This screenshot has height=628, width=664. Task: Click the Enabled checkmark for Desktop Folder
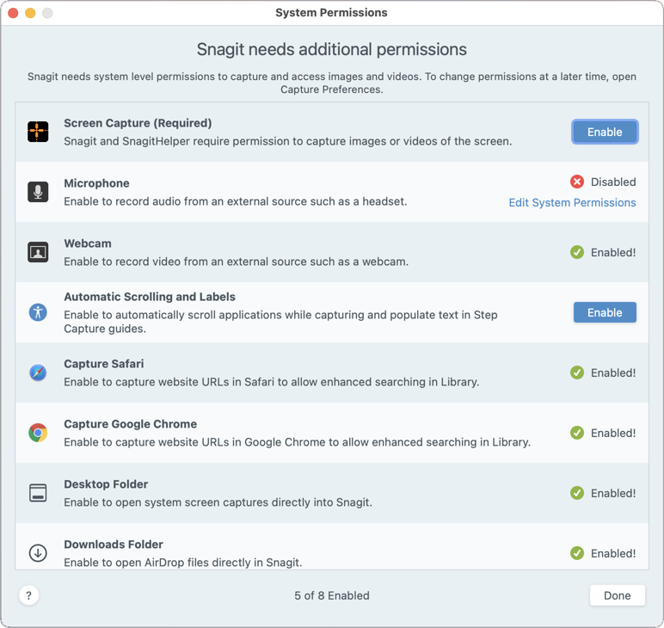click(x=577, y=493)
